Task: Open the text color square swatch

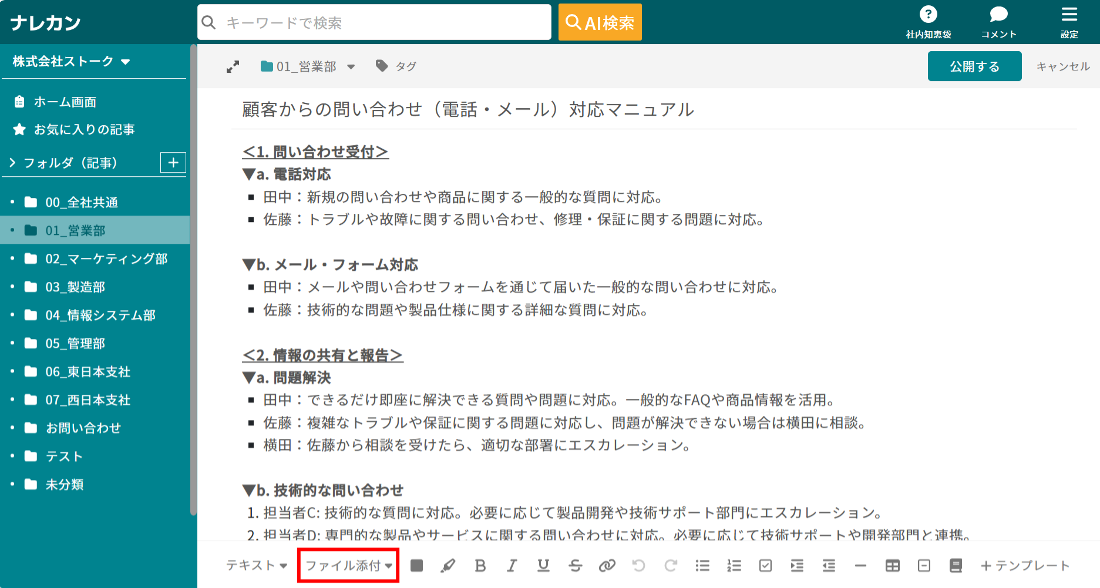Action: pos(416,565)
